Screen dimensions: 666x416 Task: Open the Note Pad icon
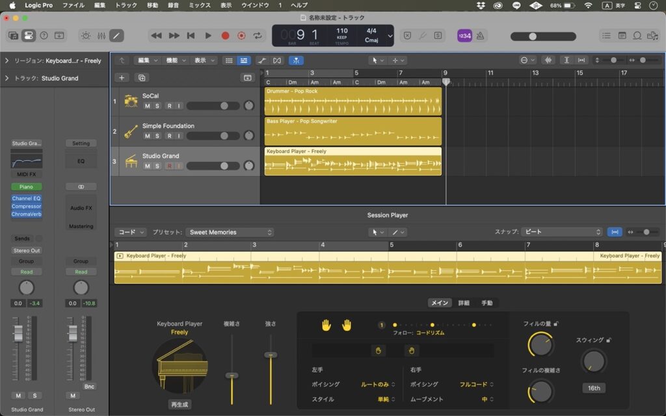click(622, 36)
